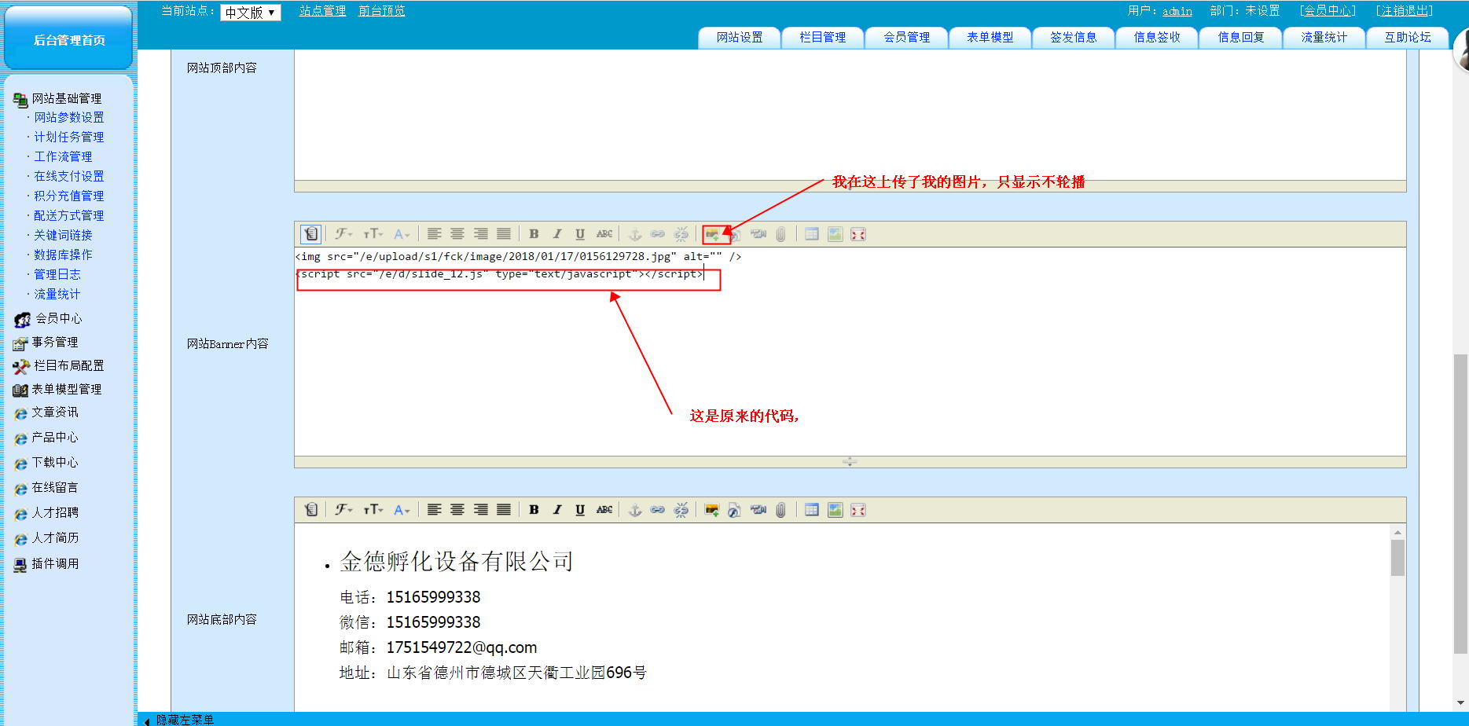The image size is (1469, 726).
Task: Click the 站点管理 link
Action: tap(322, 11)
